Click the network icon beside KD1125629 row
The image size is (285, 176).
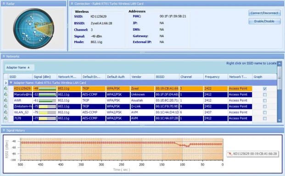6,88
